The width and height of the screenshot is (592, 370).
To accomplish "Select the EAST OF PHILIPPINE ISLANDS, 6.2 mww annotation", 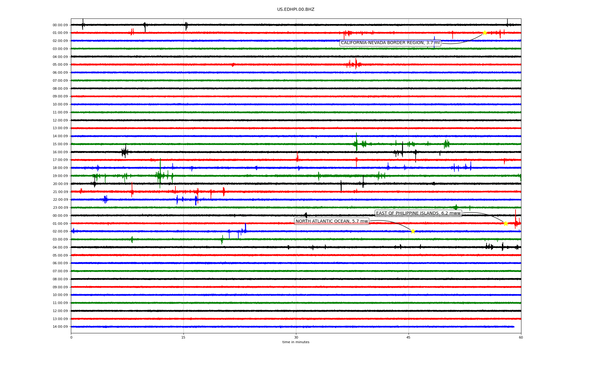I will point(418,213).
